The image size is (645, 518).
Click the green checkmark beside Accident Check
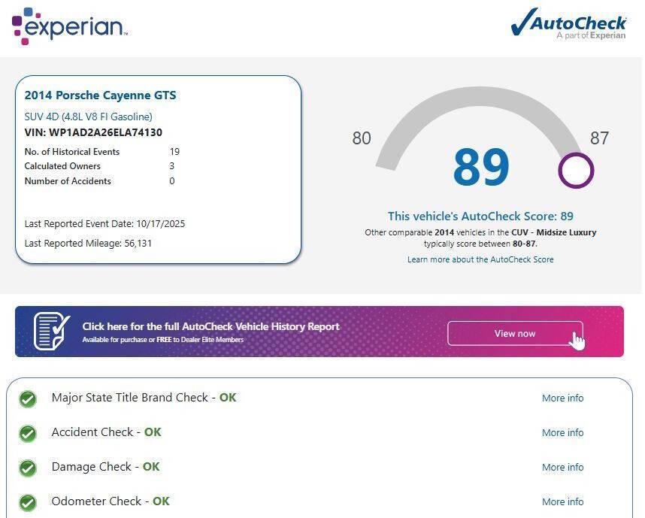click(28, 433)
